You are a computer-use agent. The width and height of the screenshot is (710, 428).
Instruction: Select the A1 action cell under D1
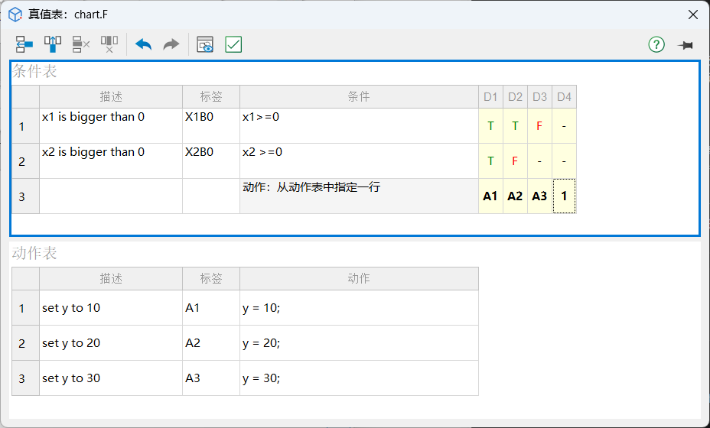(x=490, y=196)
